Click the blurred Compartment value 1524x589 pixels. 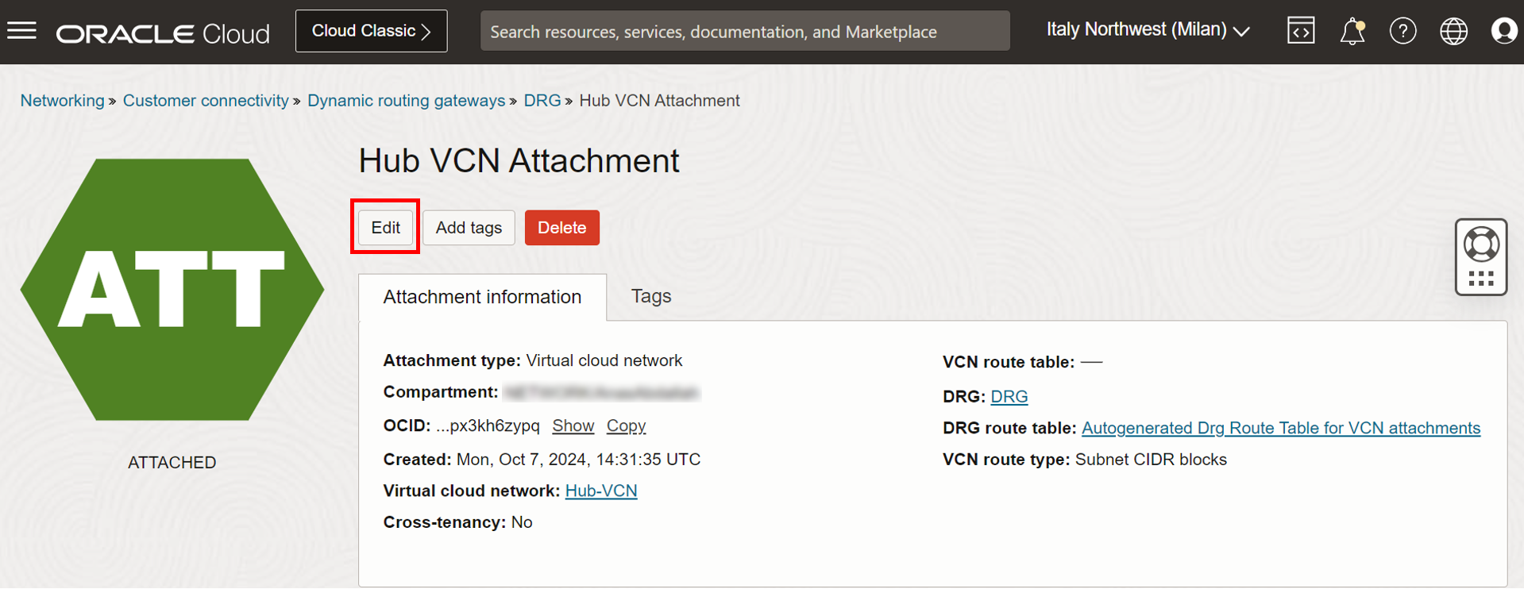coord(602,393)
